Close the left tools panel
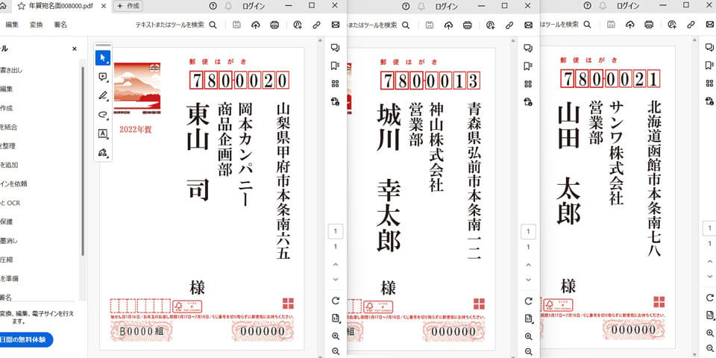The width and height of the screenshot is (716, 358). click(x=74, y=49)
